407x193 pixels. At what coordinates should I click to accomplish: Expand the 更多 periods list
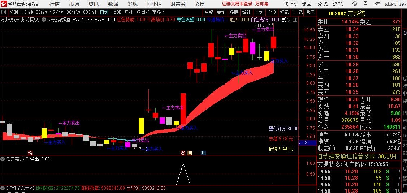point(158,12)
